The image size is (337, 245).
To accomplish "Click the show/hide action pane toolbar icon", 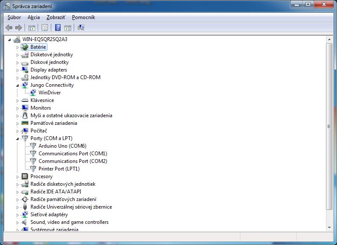I will pyautogui.click(x=68, y=28).
